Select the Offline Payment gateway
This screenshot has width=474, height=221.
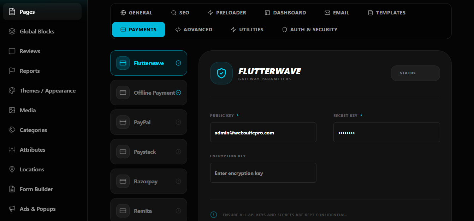coord(148,93)
